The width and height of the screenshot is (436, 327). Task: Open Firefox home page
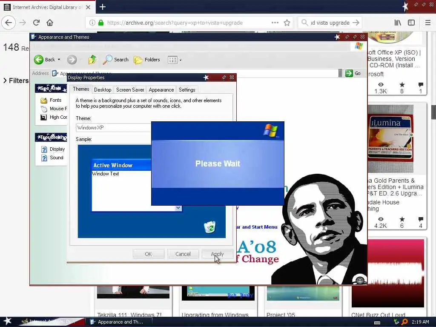(x=50, y=23)
